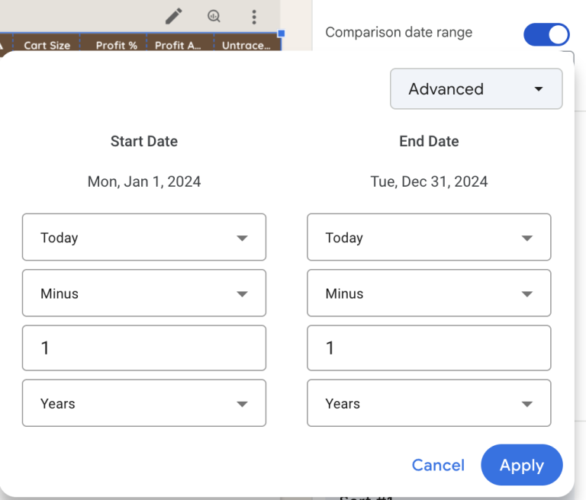Screen dimensions: 586x500
Task: Open the three-dot more options menu
Action: tap(254, 17)
